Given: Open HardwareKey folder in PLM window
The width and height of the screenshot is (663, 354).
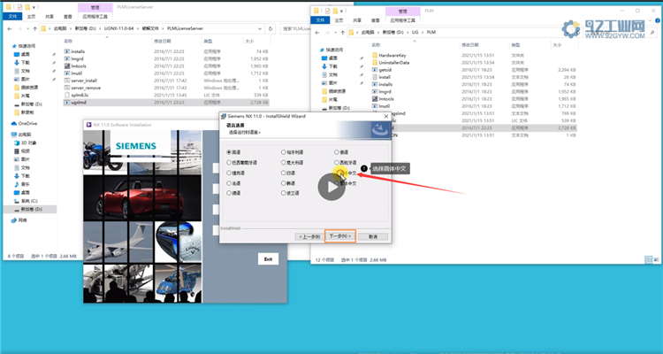Looking at the screenshot, I should tap(392, 55).
